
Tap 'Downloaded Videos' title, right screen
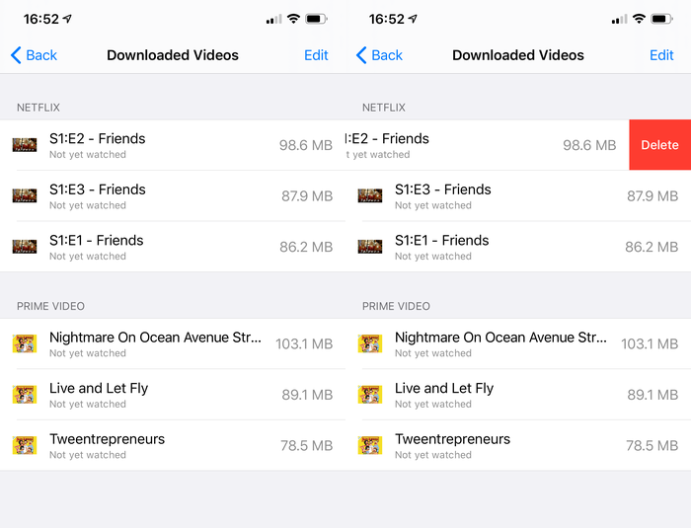518,55
